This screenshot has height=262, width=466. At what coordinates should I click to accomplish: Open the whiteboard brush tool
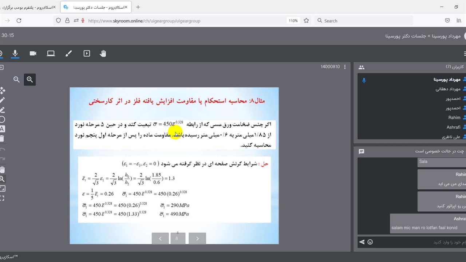tap(68, 53)
